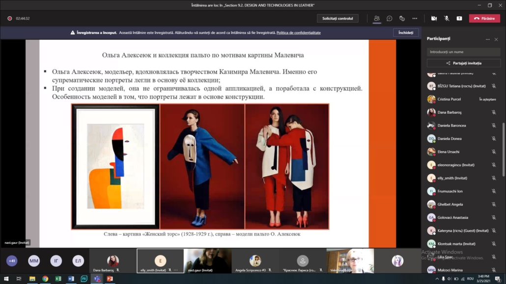Open more actions ellipsis in meeting toolbar
Image resolution: width=506 pixels, height=284 pixels.
tap(415, 18)
